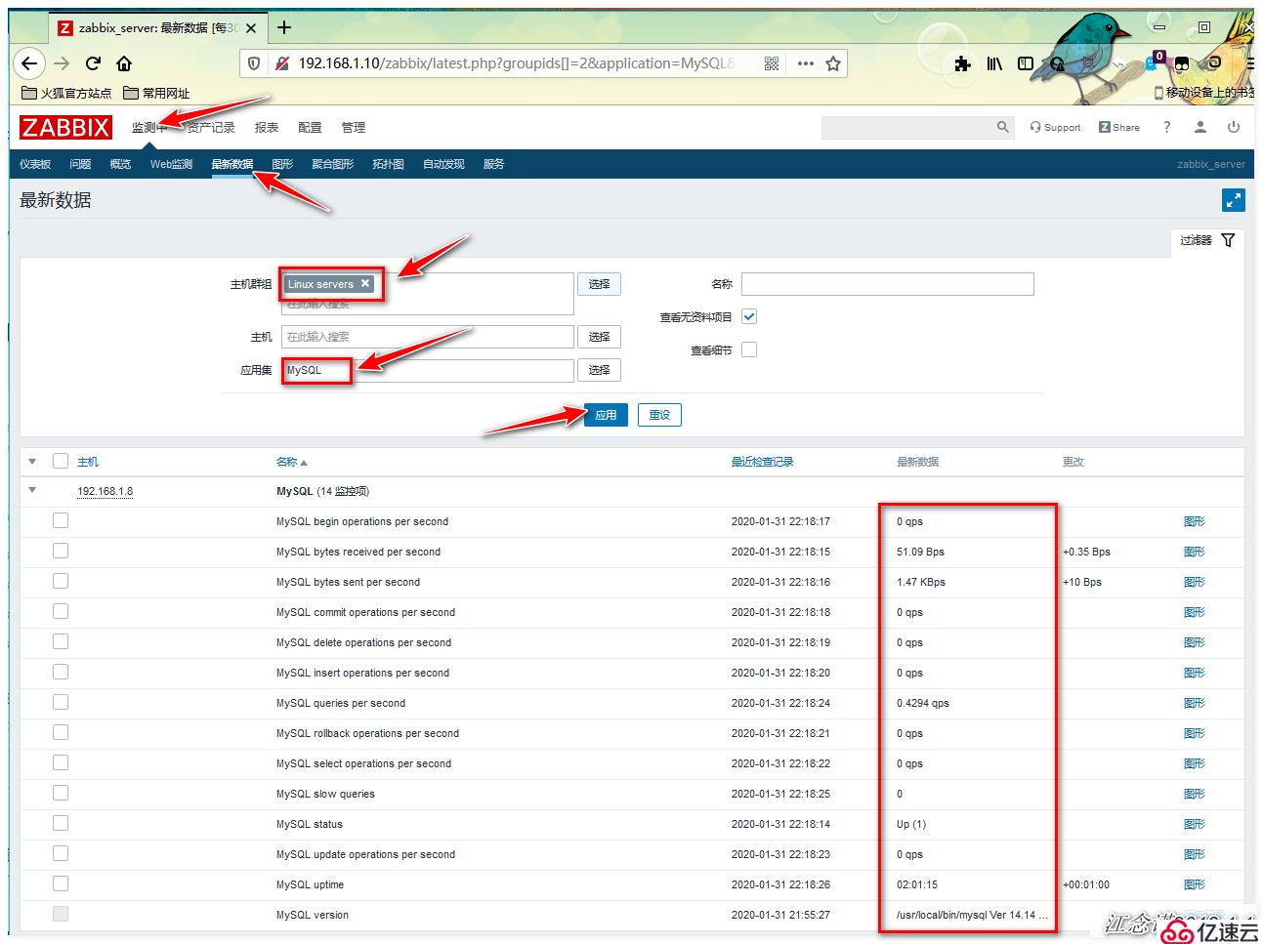The image size is (1263, 944).
Task: Open 常用网址 bookmark folder
Action: [x=156, y=93]
